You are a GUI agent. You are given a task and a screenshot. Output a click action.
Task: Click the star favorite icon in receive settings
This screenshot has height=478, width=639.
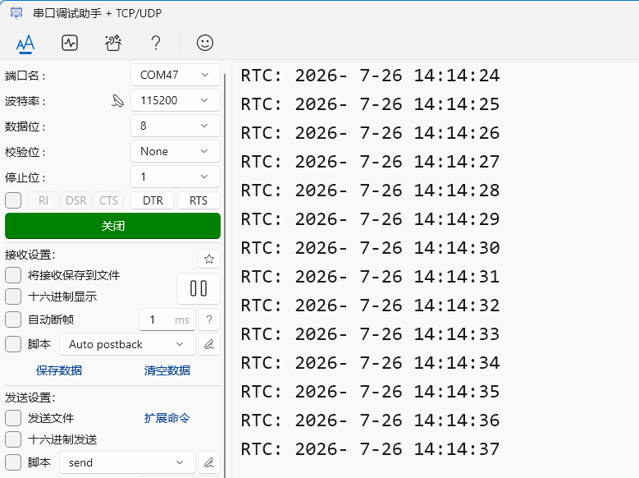[x=209, y=259]
